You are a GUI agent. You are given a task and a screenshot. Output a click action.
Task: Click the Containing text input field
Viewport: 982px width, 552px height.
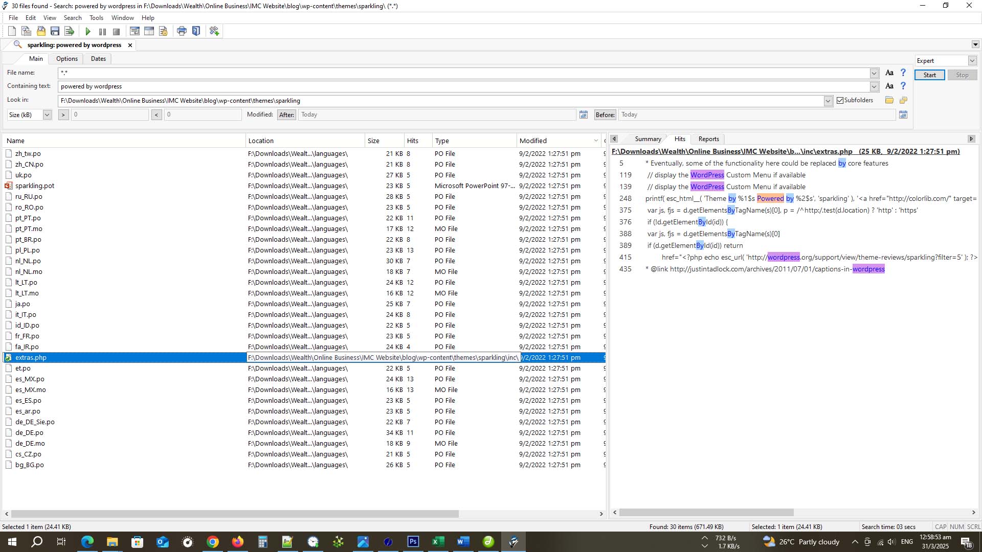click(464, 86)
